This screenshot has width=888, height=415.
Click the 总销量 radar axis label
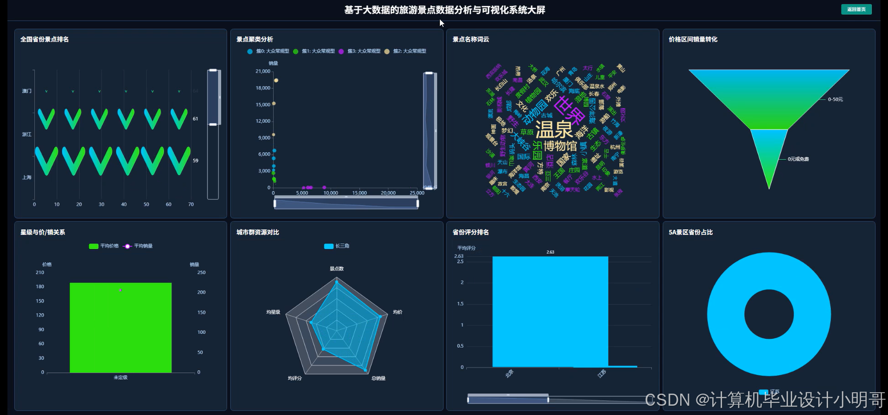coord(378,378)
